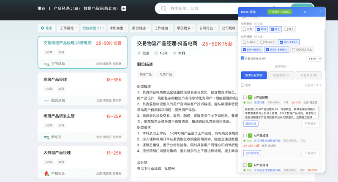The image size is (338, 182).
Task: Click score badge 7 on ai产品经理 card
Action: click(250, 98)
